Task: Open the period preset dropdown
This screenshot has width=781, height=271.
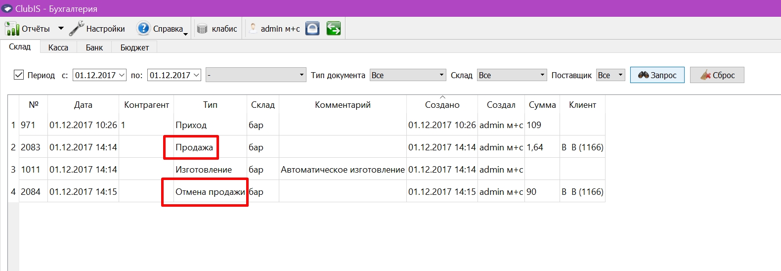Action: point(256,75)
